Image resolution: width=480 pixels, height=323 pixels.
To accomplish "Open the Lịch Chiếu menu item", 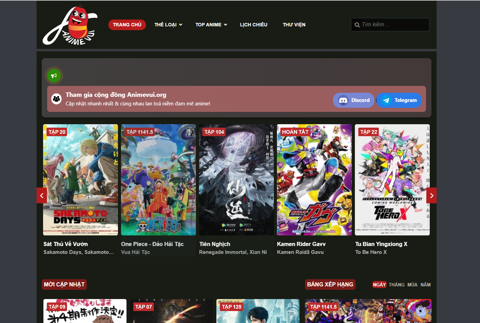I will [x=253, y=25].
